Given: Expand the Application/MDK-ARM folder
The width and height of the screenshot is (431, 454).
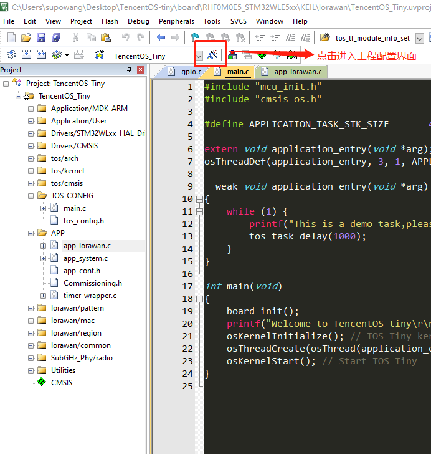Looking at the screenshot, I should [x=31, y=109].
